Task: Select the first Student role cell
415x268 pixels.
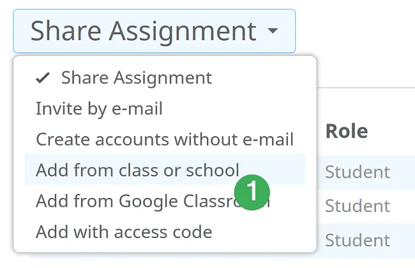Action: pos(358,172)
